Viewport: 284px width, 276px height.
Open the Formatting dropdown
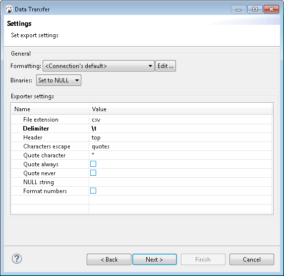click(99, 66)
